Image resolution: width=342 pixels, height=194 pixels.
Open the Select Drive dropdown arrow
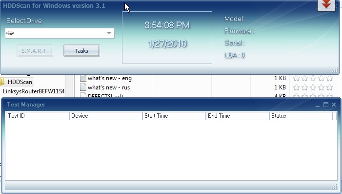pos(109,33)
